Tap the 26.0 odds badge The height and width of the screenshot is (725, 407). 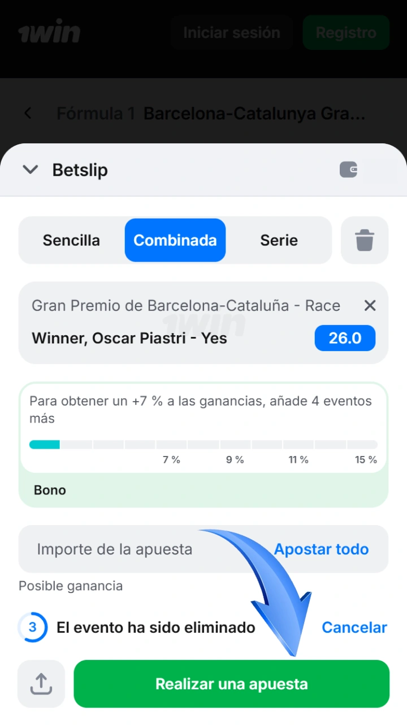tap(345, 338)
